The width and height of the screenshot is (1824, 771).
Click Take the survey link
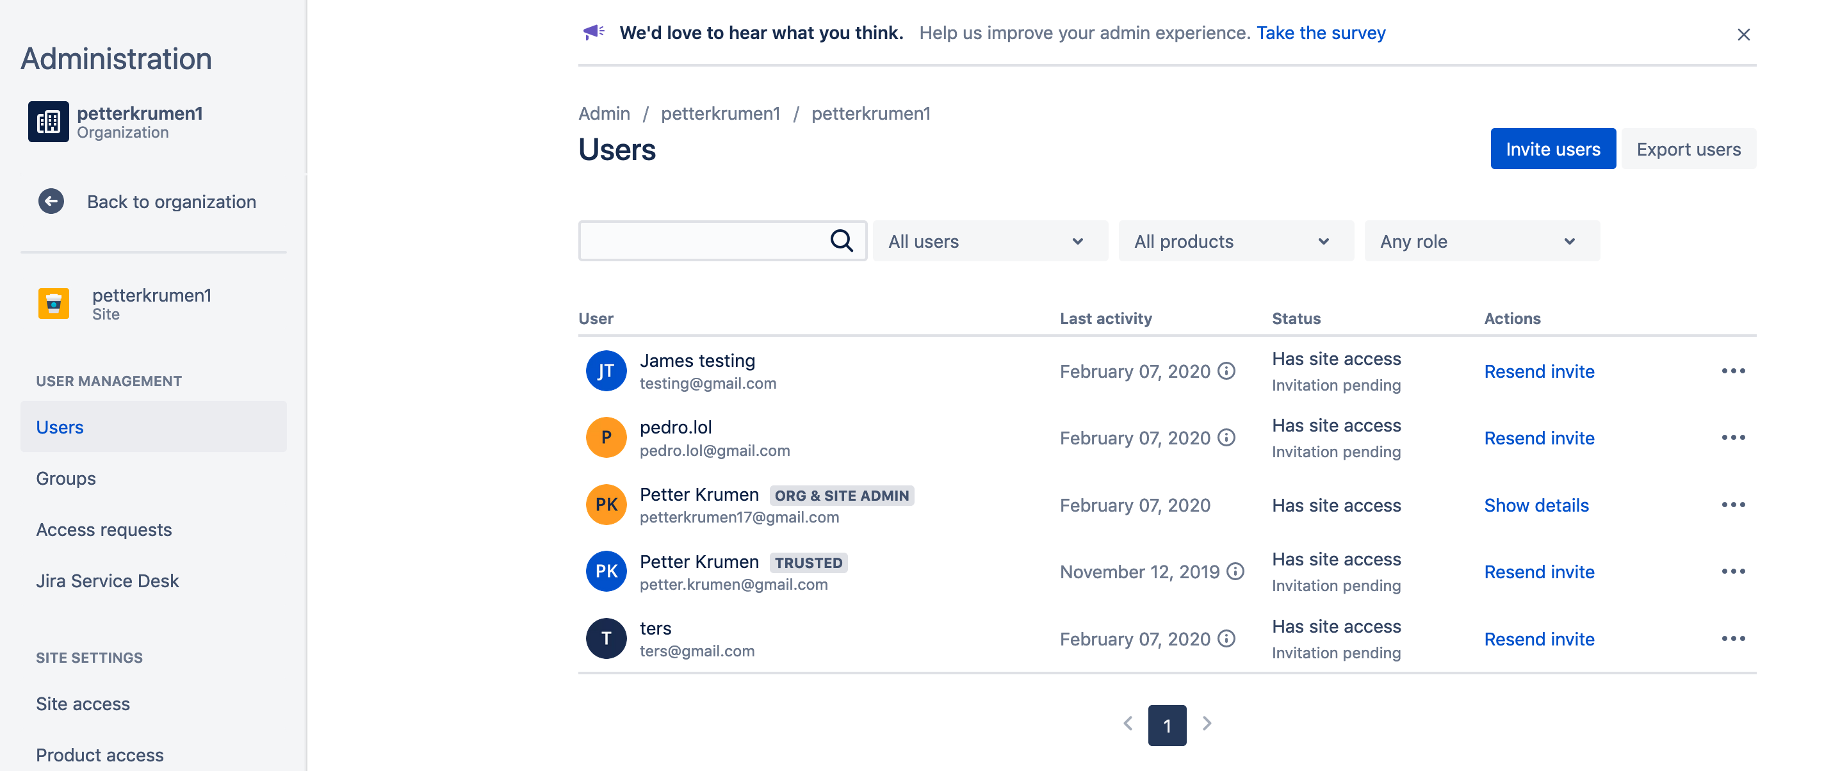[x=1320, y=33]
